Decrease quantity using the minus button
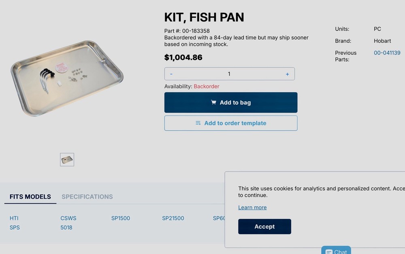The image size is (405, 254). 171,74
